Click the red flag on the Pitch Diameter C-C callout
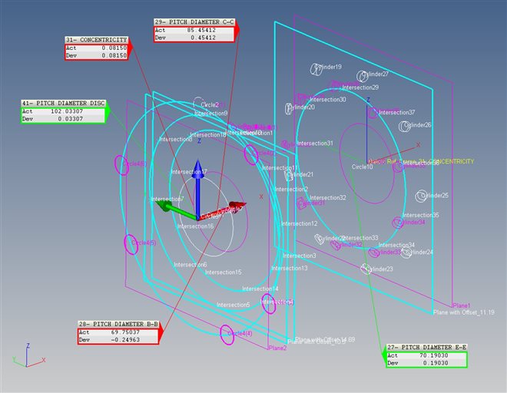The image size is (507, 393). [x=237, y=28]
